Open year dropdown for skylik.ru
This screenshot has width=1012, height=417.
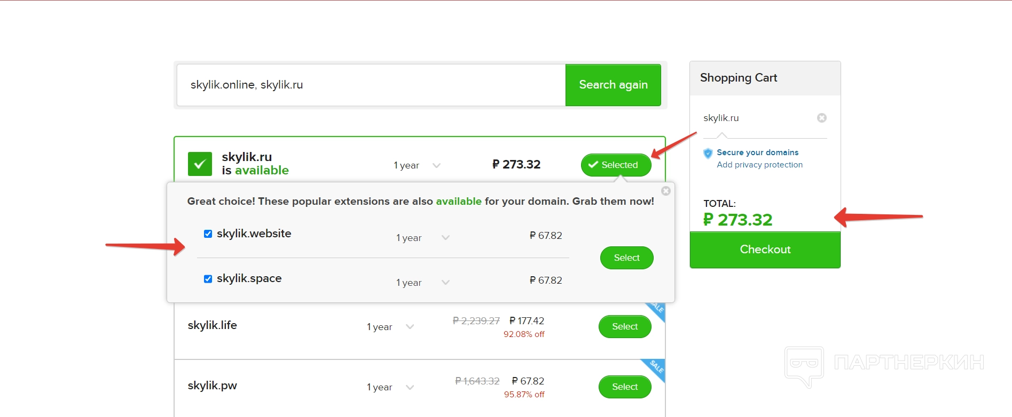(417, 165)
